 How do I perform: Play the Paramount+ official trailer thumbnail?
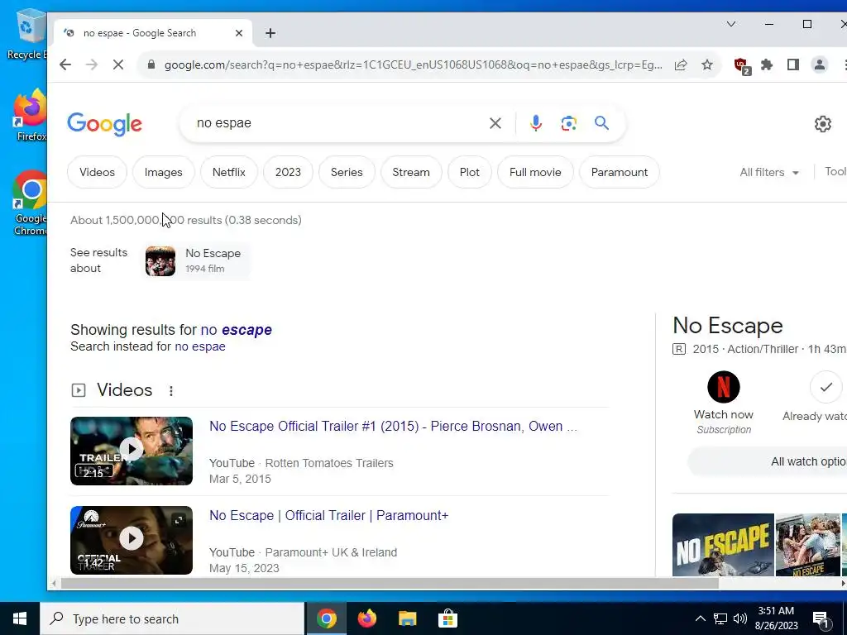[132, 540]
